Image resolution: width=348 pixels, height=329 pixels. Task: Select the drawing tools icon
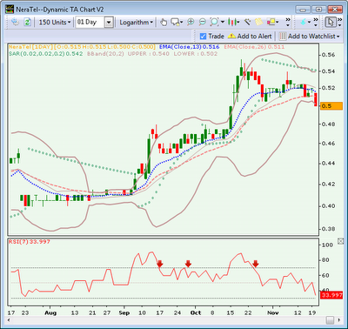tap(247, 22)
